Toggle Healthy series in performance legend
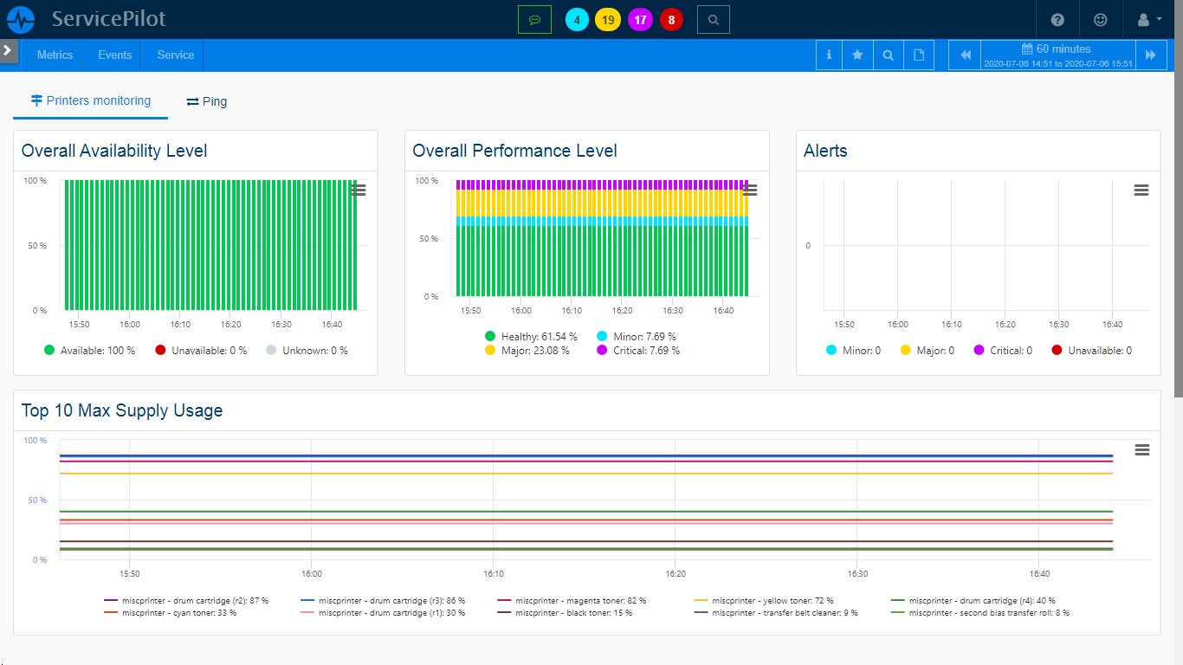 (x=530, y=336)
